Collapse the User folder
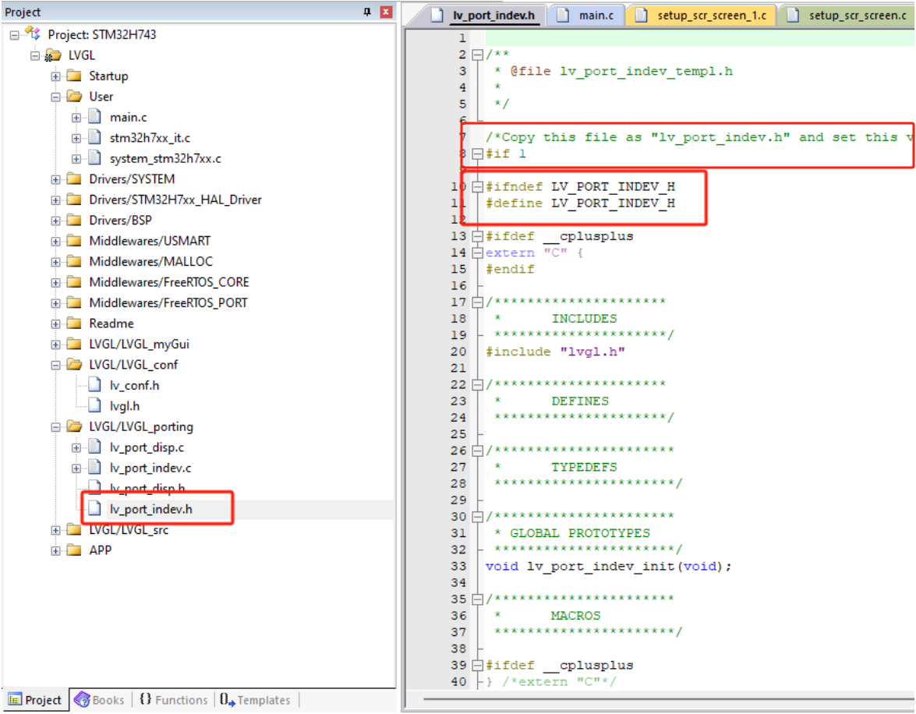 click(55, 97)
